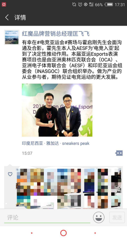Viewport: 127px width, 240px height.
Task: Click the 发送 send button
Action: coord(117,217)
